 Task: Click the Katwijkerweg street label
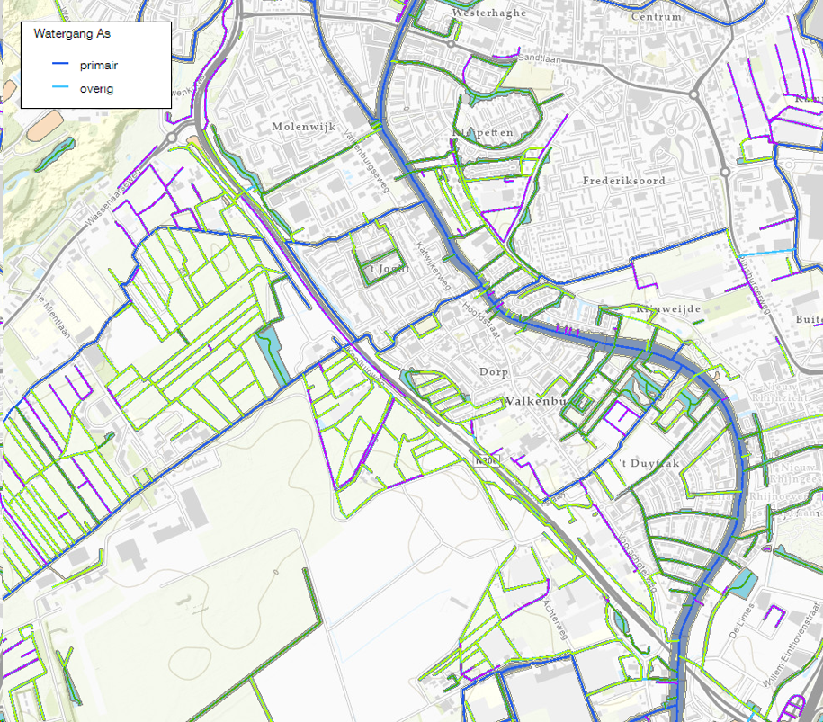click(x=434, y=260)
